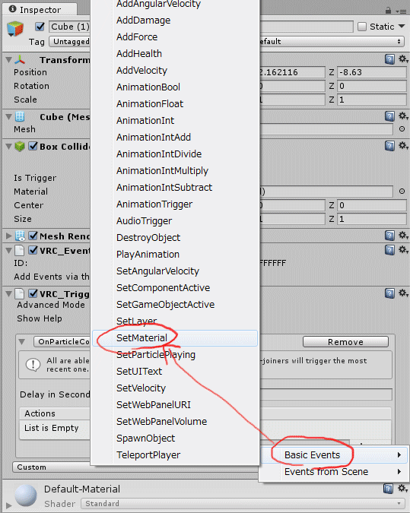Edit the collider Size Z field
This screenshot has width=410, height=513.
click(x=371, y=219)
